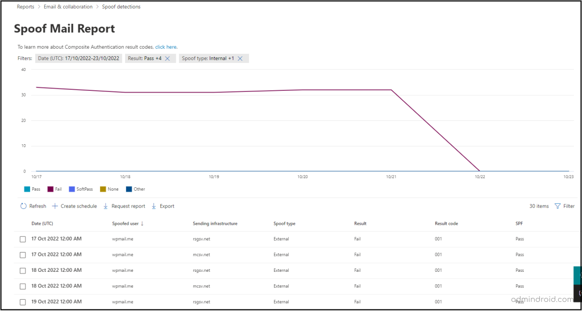Sort by the Spoofed user arrow
582x311 pixels.
tap(142, 224)
